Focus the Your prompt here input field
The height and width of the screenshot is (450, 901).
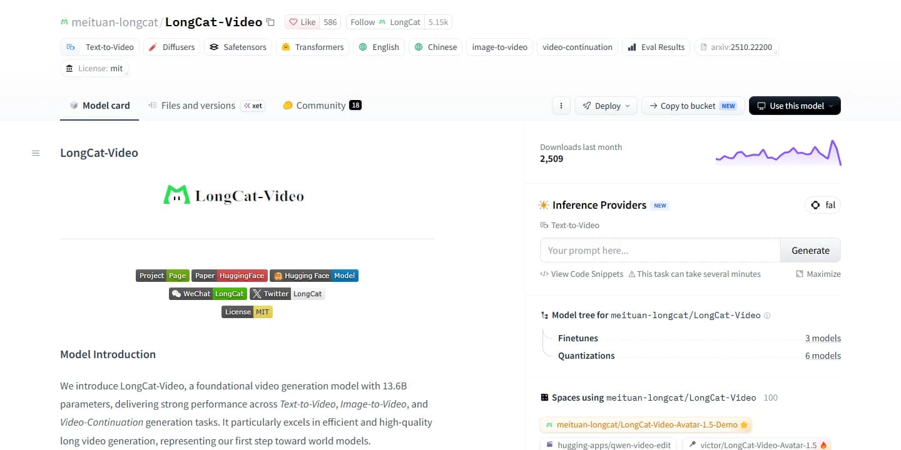660,250
